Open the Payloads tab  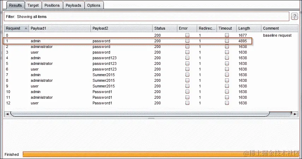pyautogui.click(x=73, y=5)
